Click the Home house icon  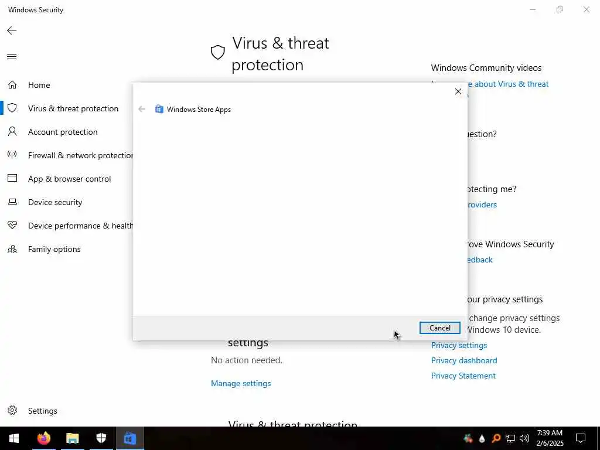coord(12,84)
